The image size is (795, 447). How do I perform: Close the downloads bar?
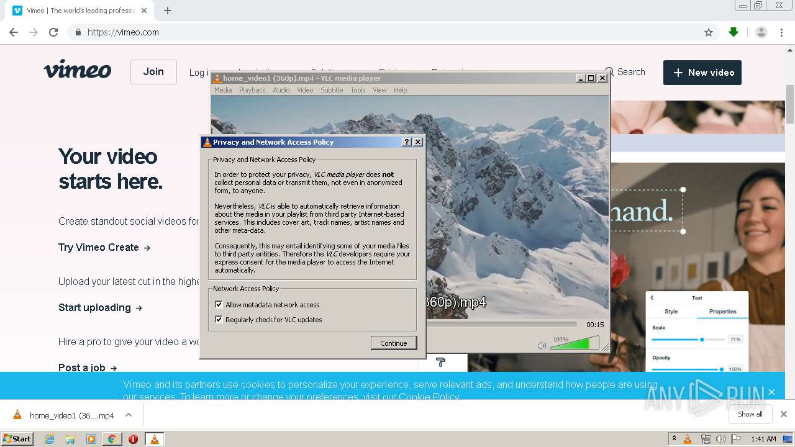(784, 414)
